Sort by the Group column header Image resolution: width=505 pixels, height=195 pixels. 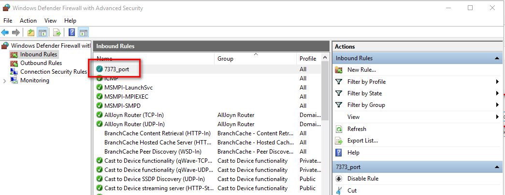(255, 59)
